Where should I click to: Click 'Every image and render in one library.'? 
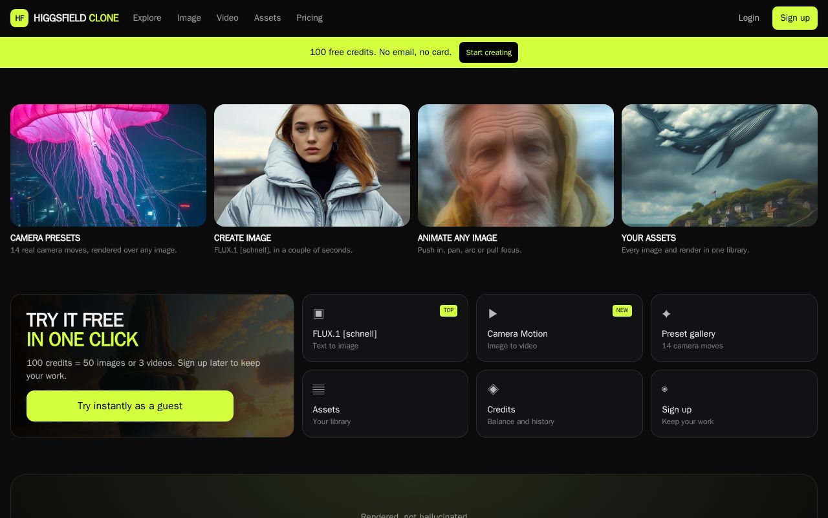coord(685,250)
